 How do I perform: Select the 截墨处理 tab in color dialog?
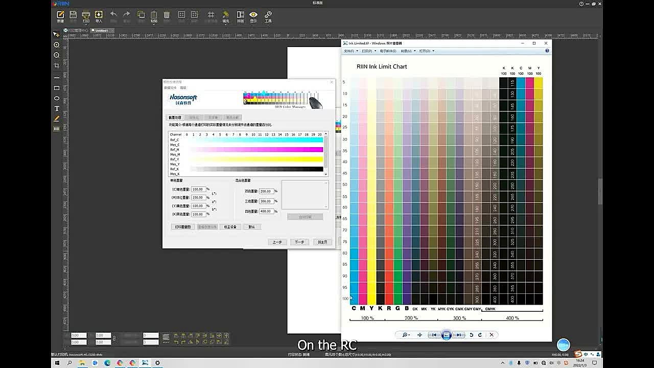[x=175, y=118]
